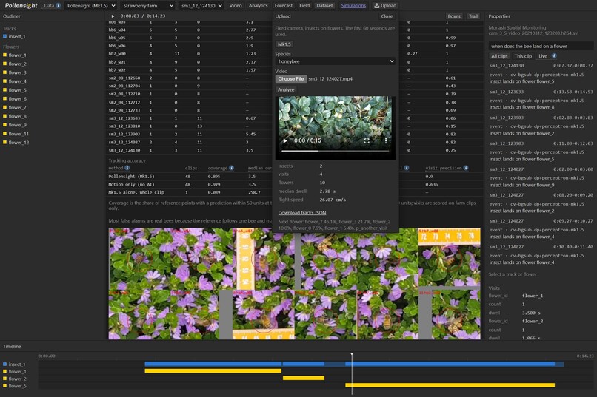Click dataset row hb7_w00

pyautogui.click(x=294, y=54)
